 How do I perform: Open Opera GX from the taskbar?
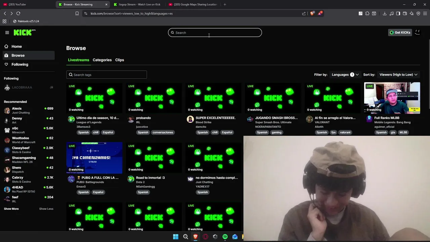(205, 237)
